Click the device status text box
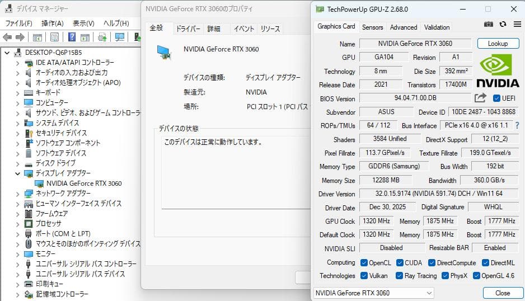Viewport: 525px width, 301px height. coord(236,172)
